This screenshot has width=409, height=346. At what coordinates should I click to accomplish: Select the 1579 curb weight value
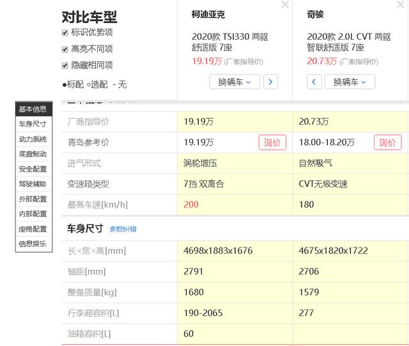[309, 292]
